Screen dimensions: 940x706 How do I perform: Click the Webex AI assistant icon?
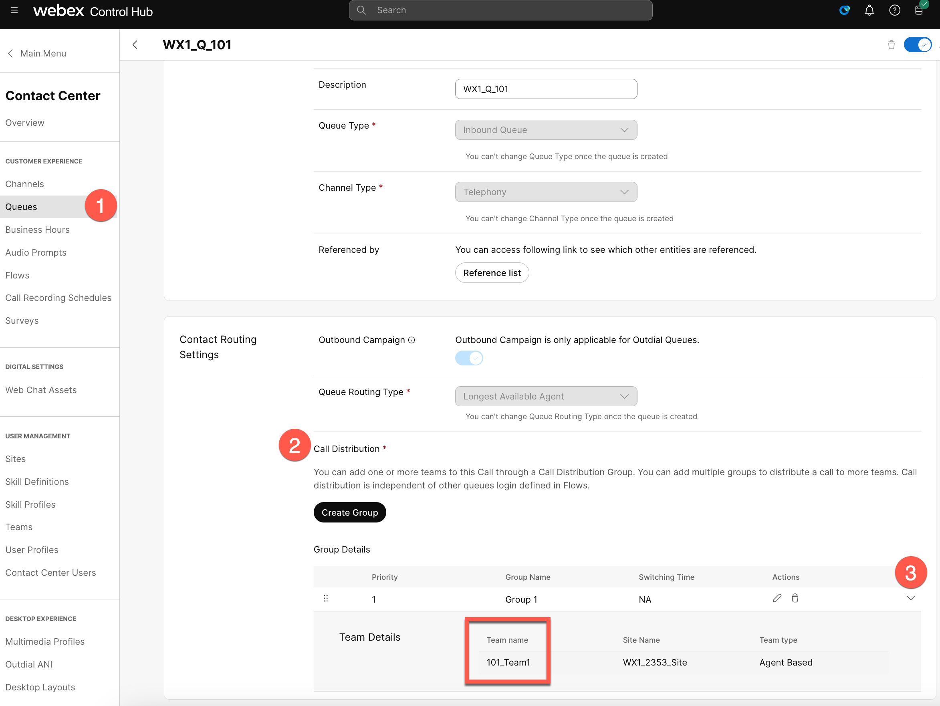pyautogui.click(x=844, y=10)
